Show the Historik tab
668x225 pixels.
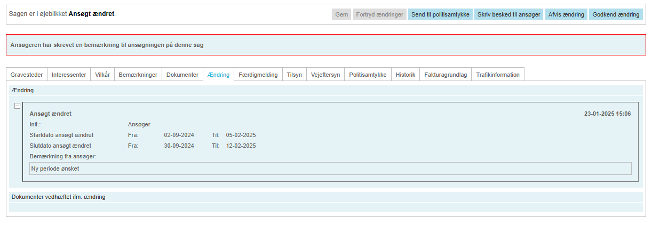[405, 75]
